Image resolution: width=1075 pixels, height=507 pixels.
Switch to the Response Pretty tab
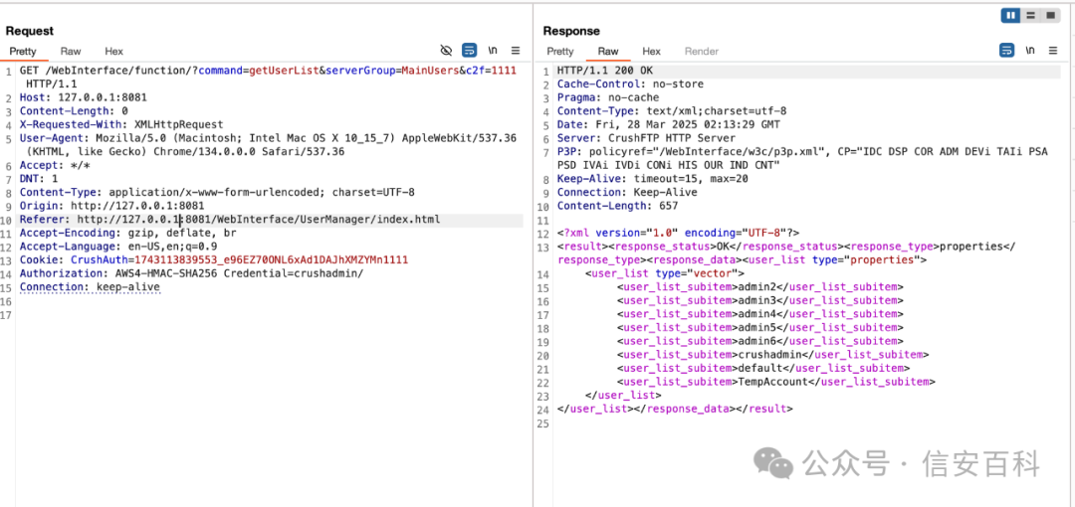pyautogui.click(x=560, y=52)
